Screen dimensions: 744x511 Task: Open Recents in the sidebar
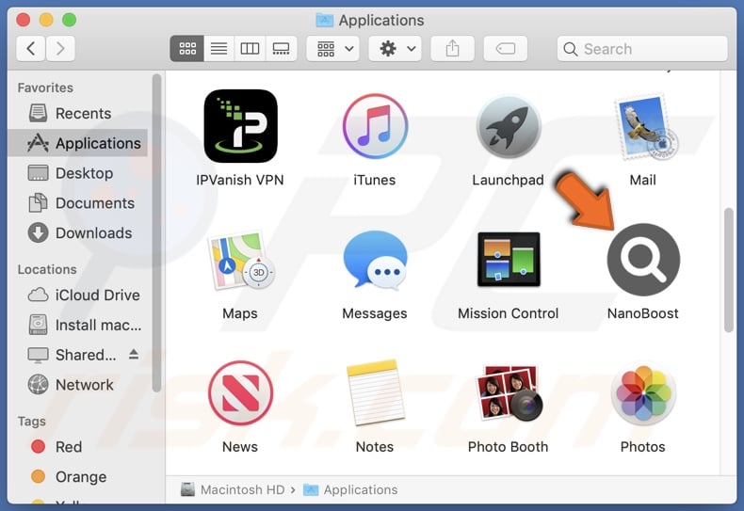pyautogui.click(x=78, y=113)
